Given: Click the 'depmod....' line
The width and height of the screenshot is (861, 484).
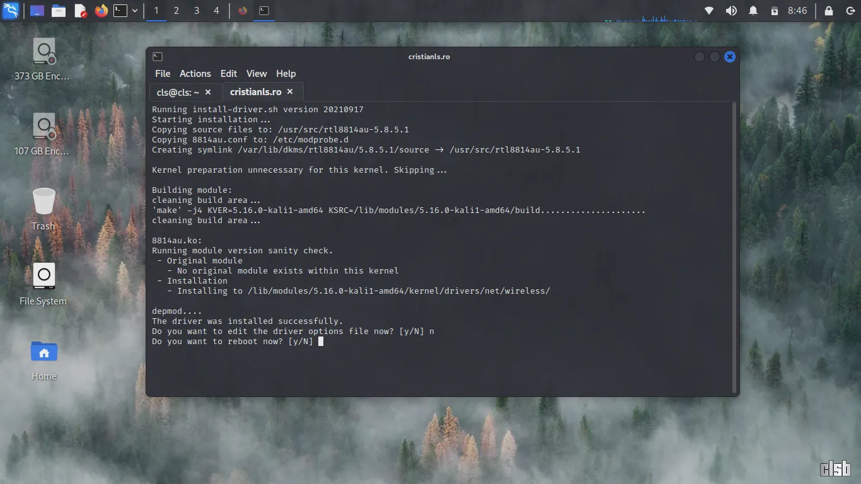Looking at the screenshot, I should coord(177,311).
